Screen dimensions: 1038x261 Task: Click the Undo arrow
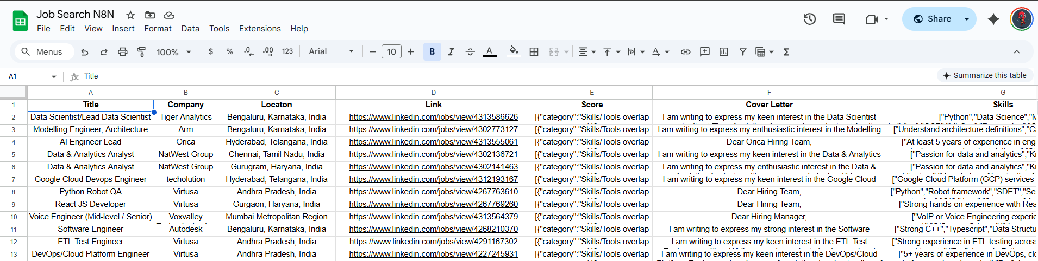coord(85,52)
